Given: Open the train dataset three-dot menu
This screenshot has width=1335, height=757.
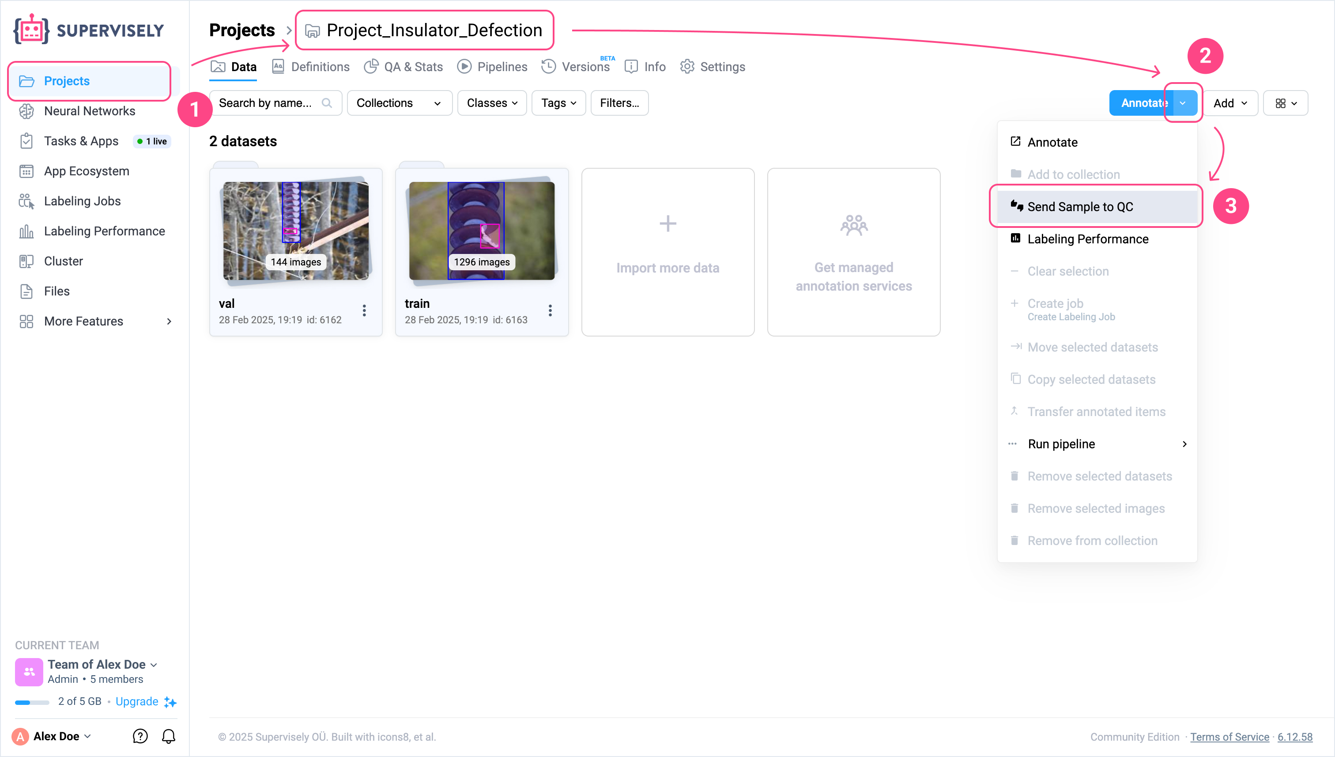Looking at the screenshot, I should coord(550,310).
